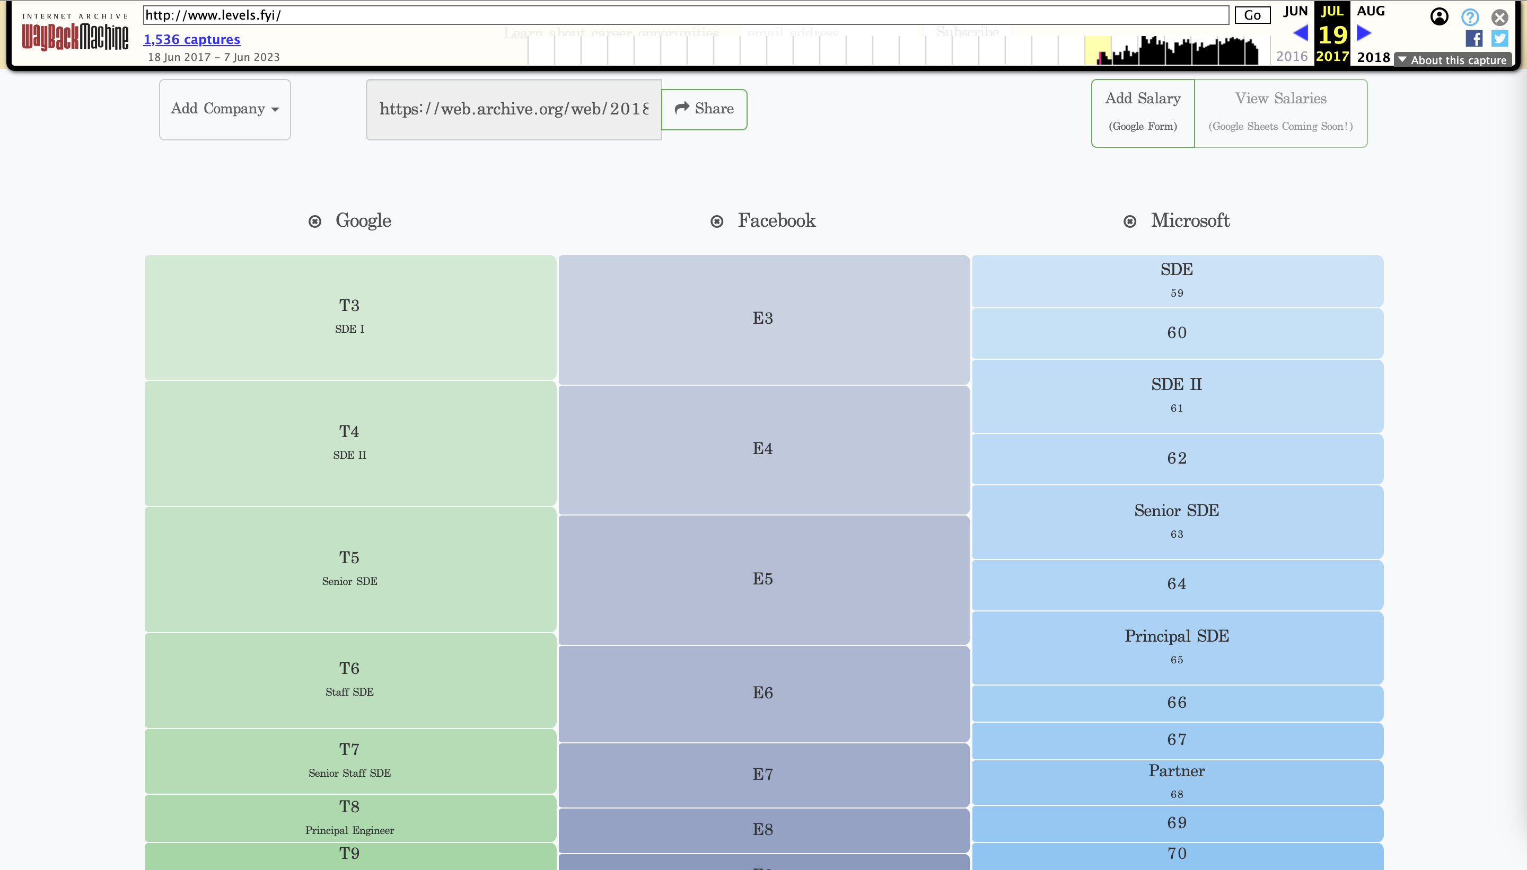Viewport: 1527px width, 870px height.
Task: Share the capture on Facebook
Action: click(1474, 38)
